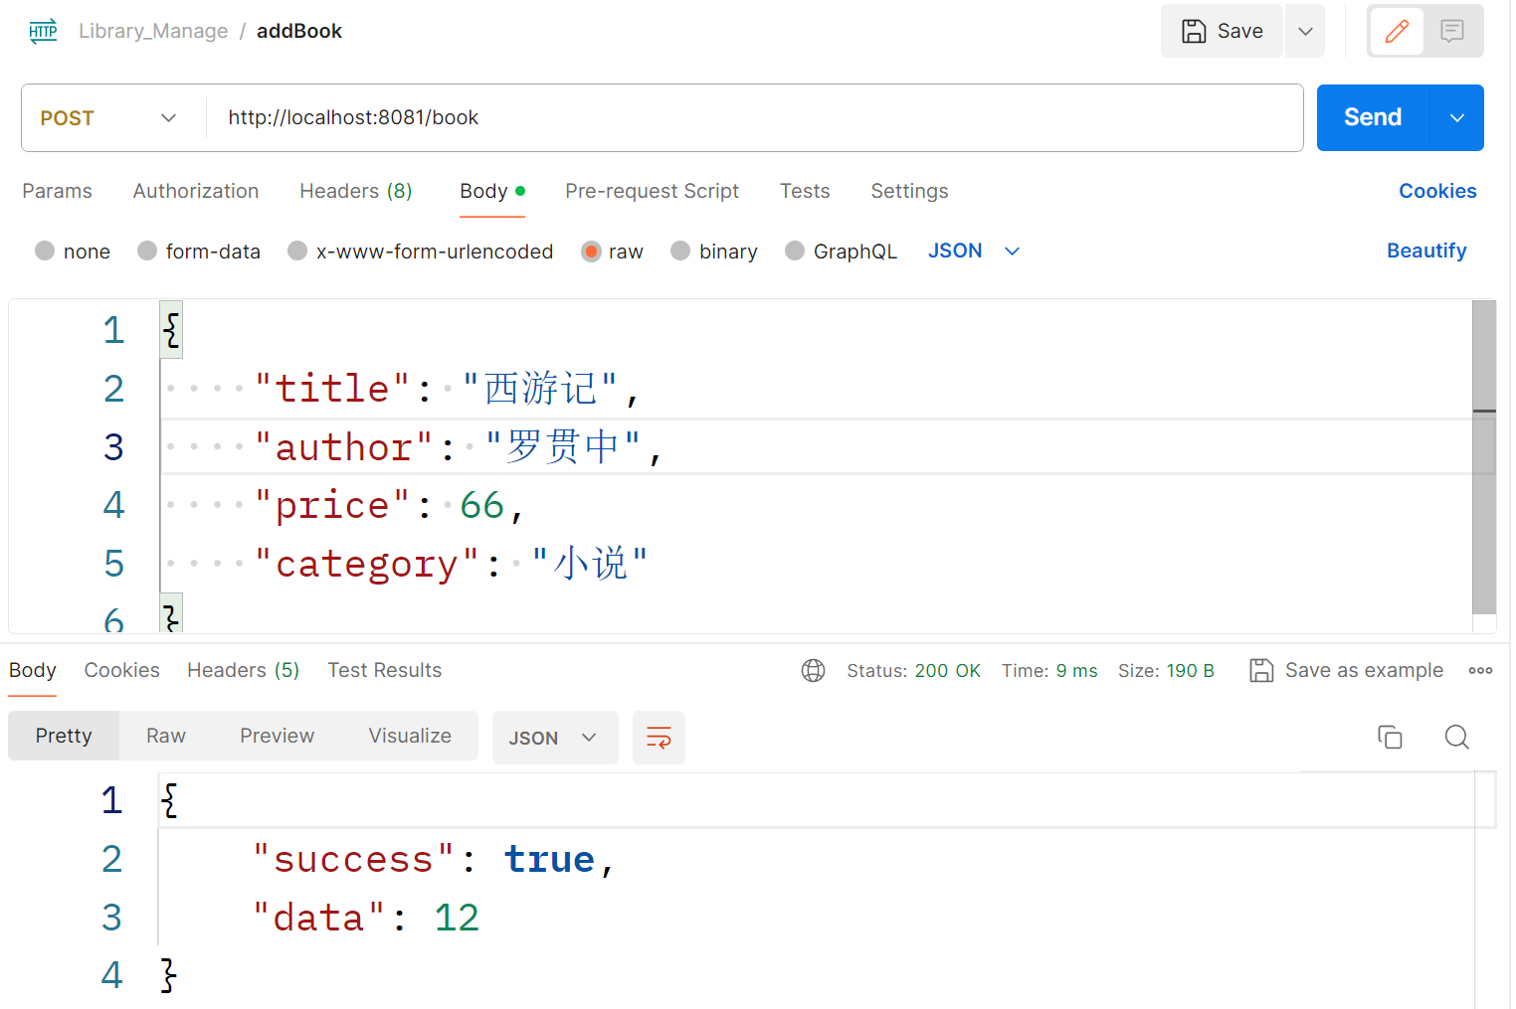Copy response using the copy icon

point(1390,737)
